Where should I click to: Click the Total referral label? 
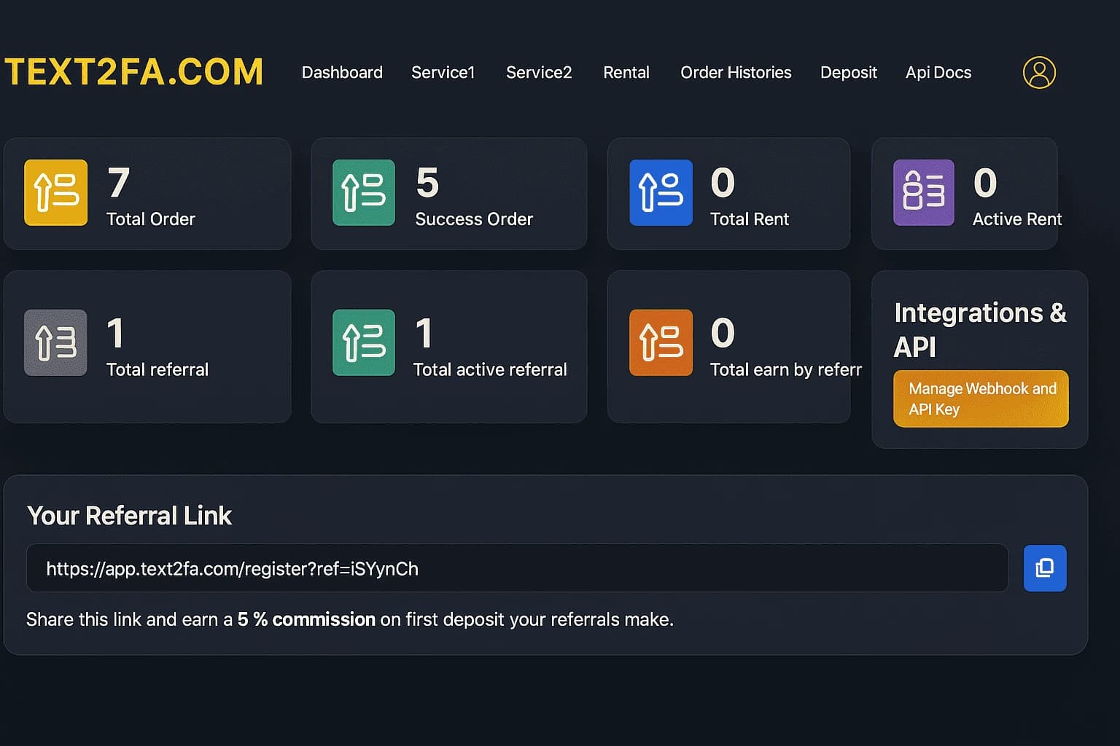pos(157,369)
